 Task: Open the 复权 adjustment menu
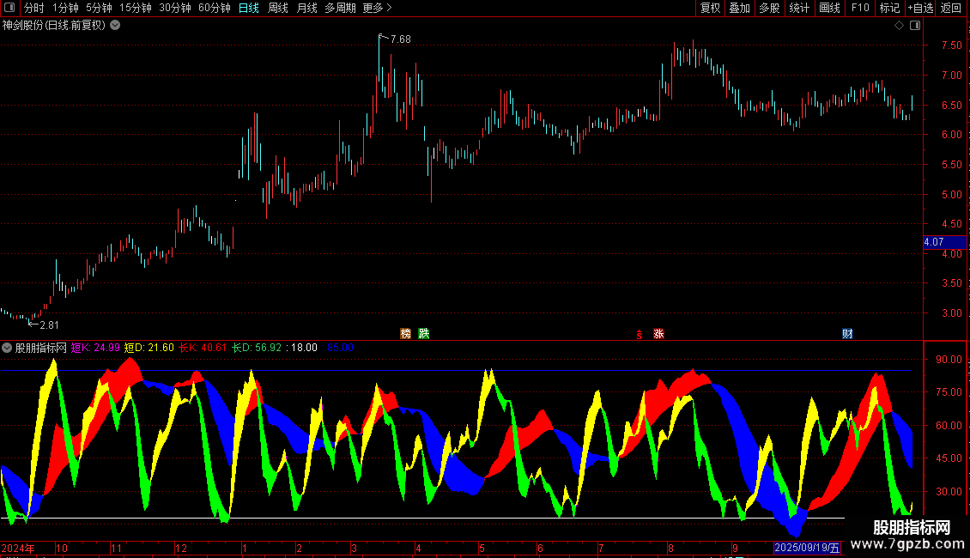[710, 8]
